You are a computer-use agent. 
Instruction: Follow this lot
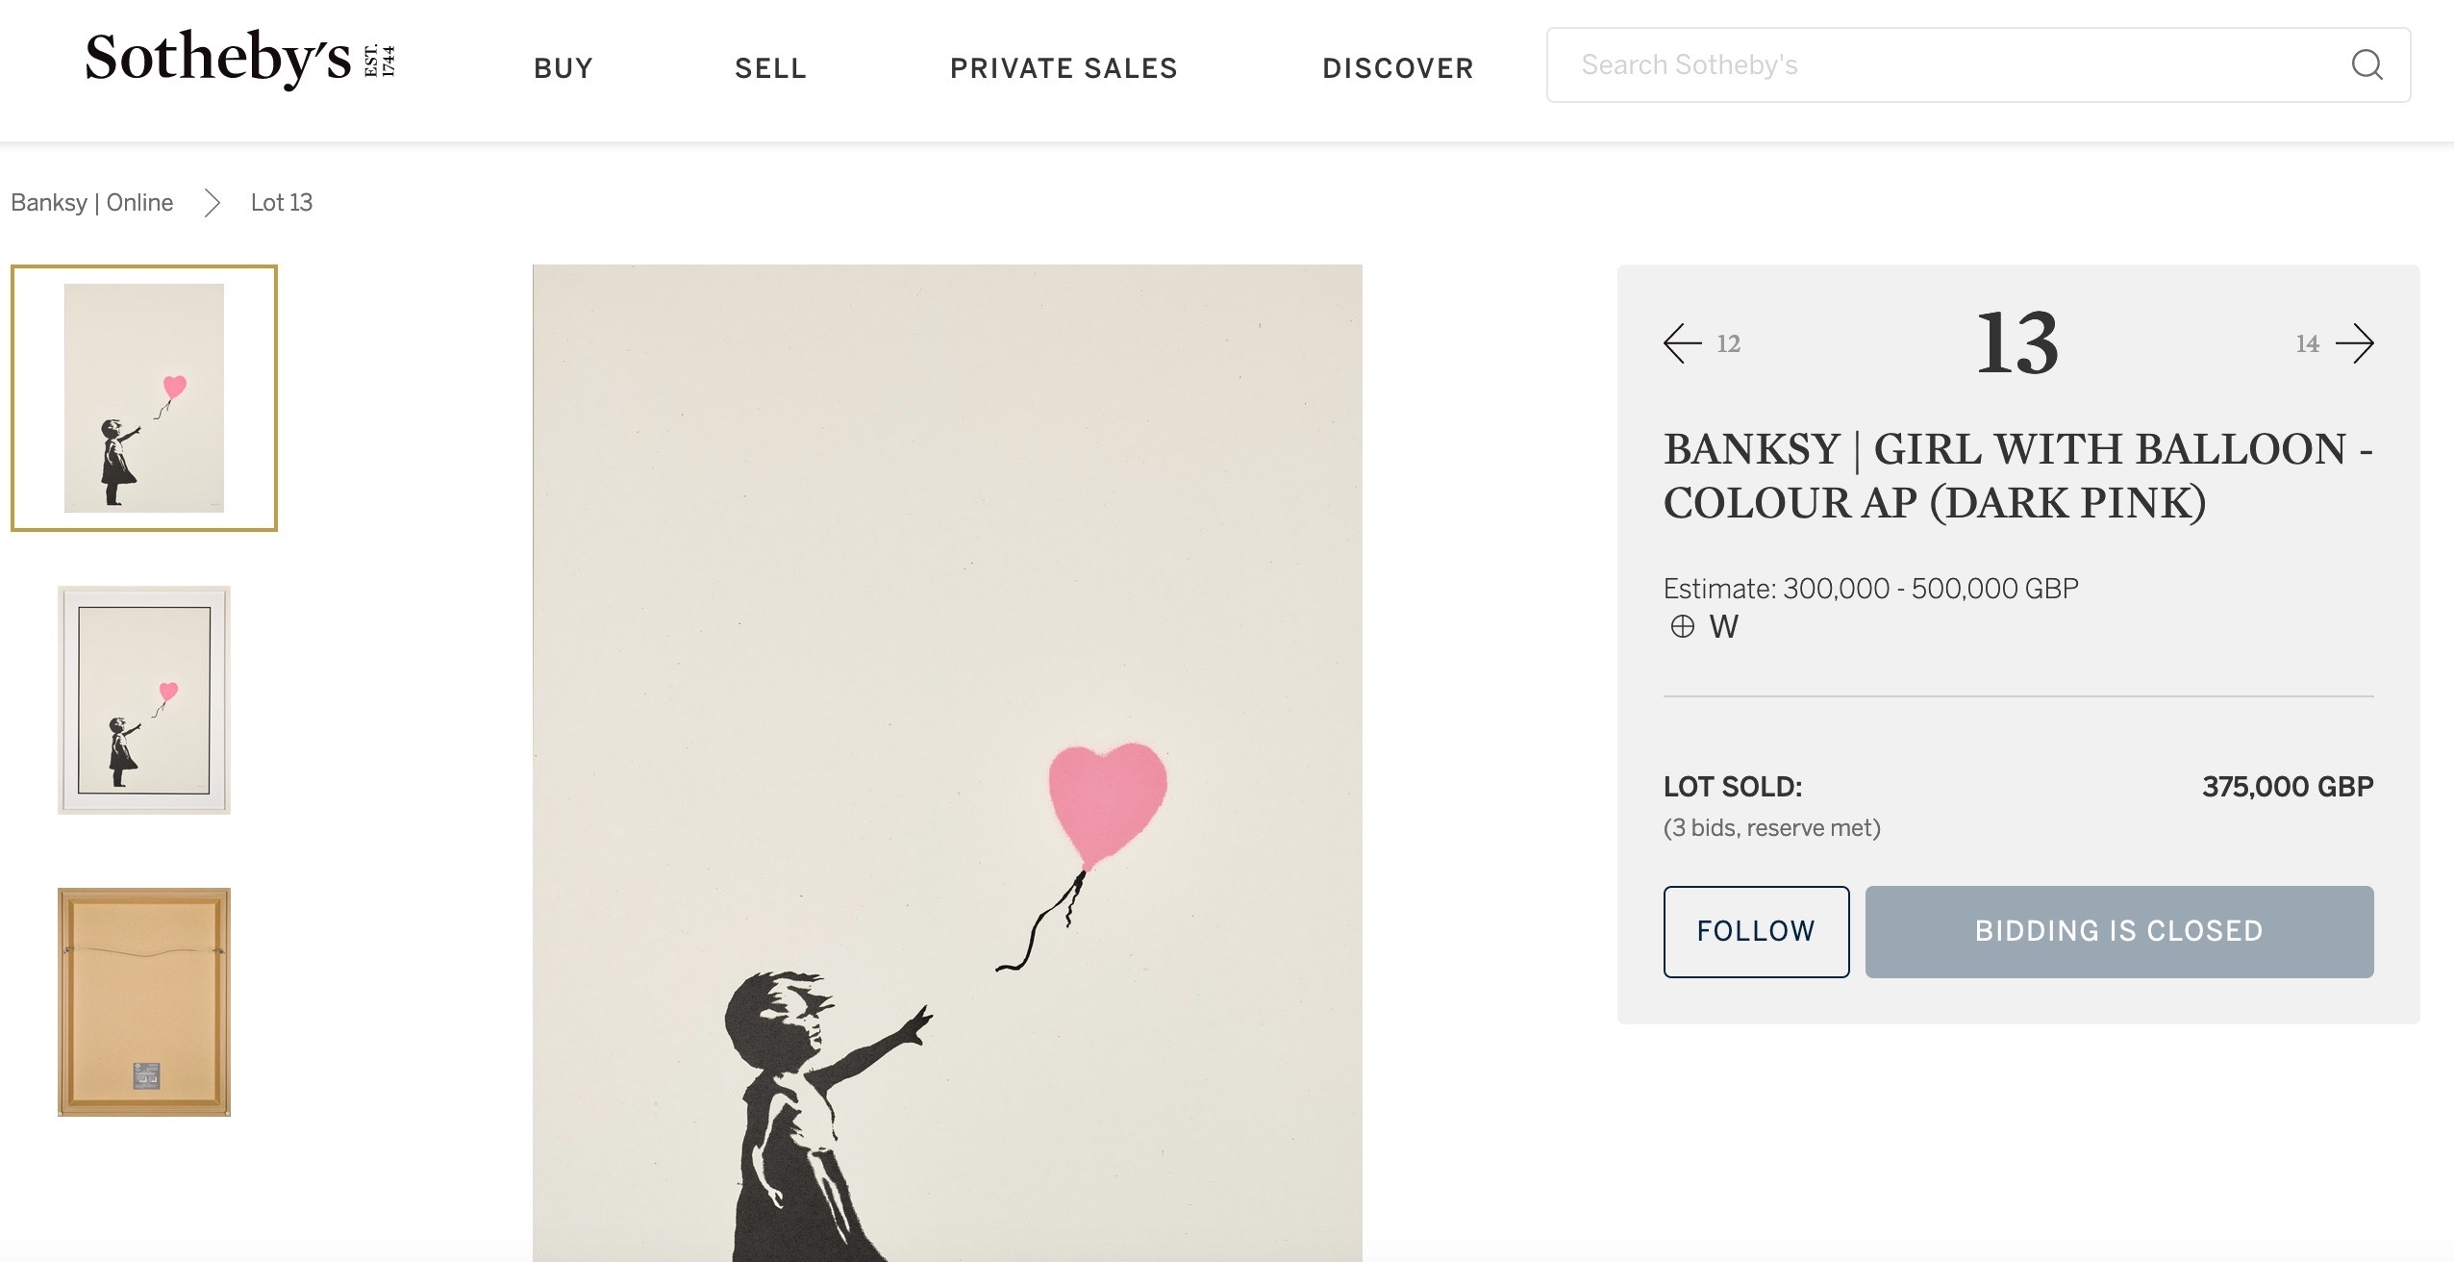click(1756, 931)
